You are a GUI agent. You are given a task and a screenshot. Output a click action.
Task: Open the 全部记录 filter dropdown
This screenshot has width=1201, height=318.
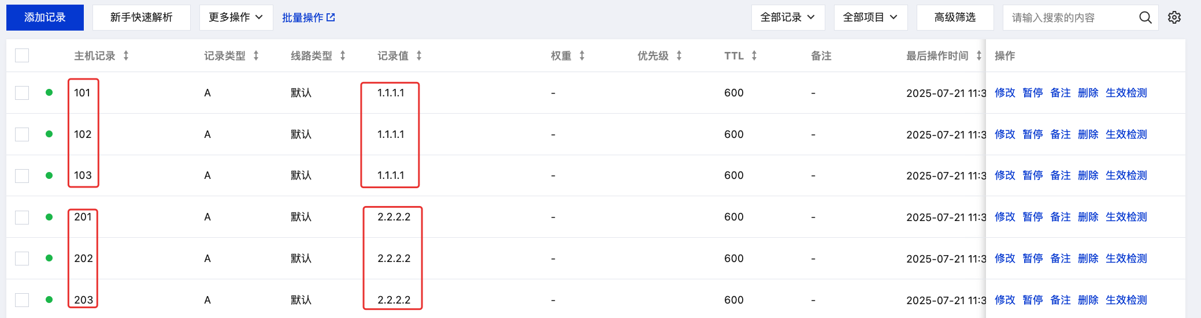pos(788,17)
